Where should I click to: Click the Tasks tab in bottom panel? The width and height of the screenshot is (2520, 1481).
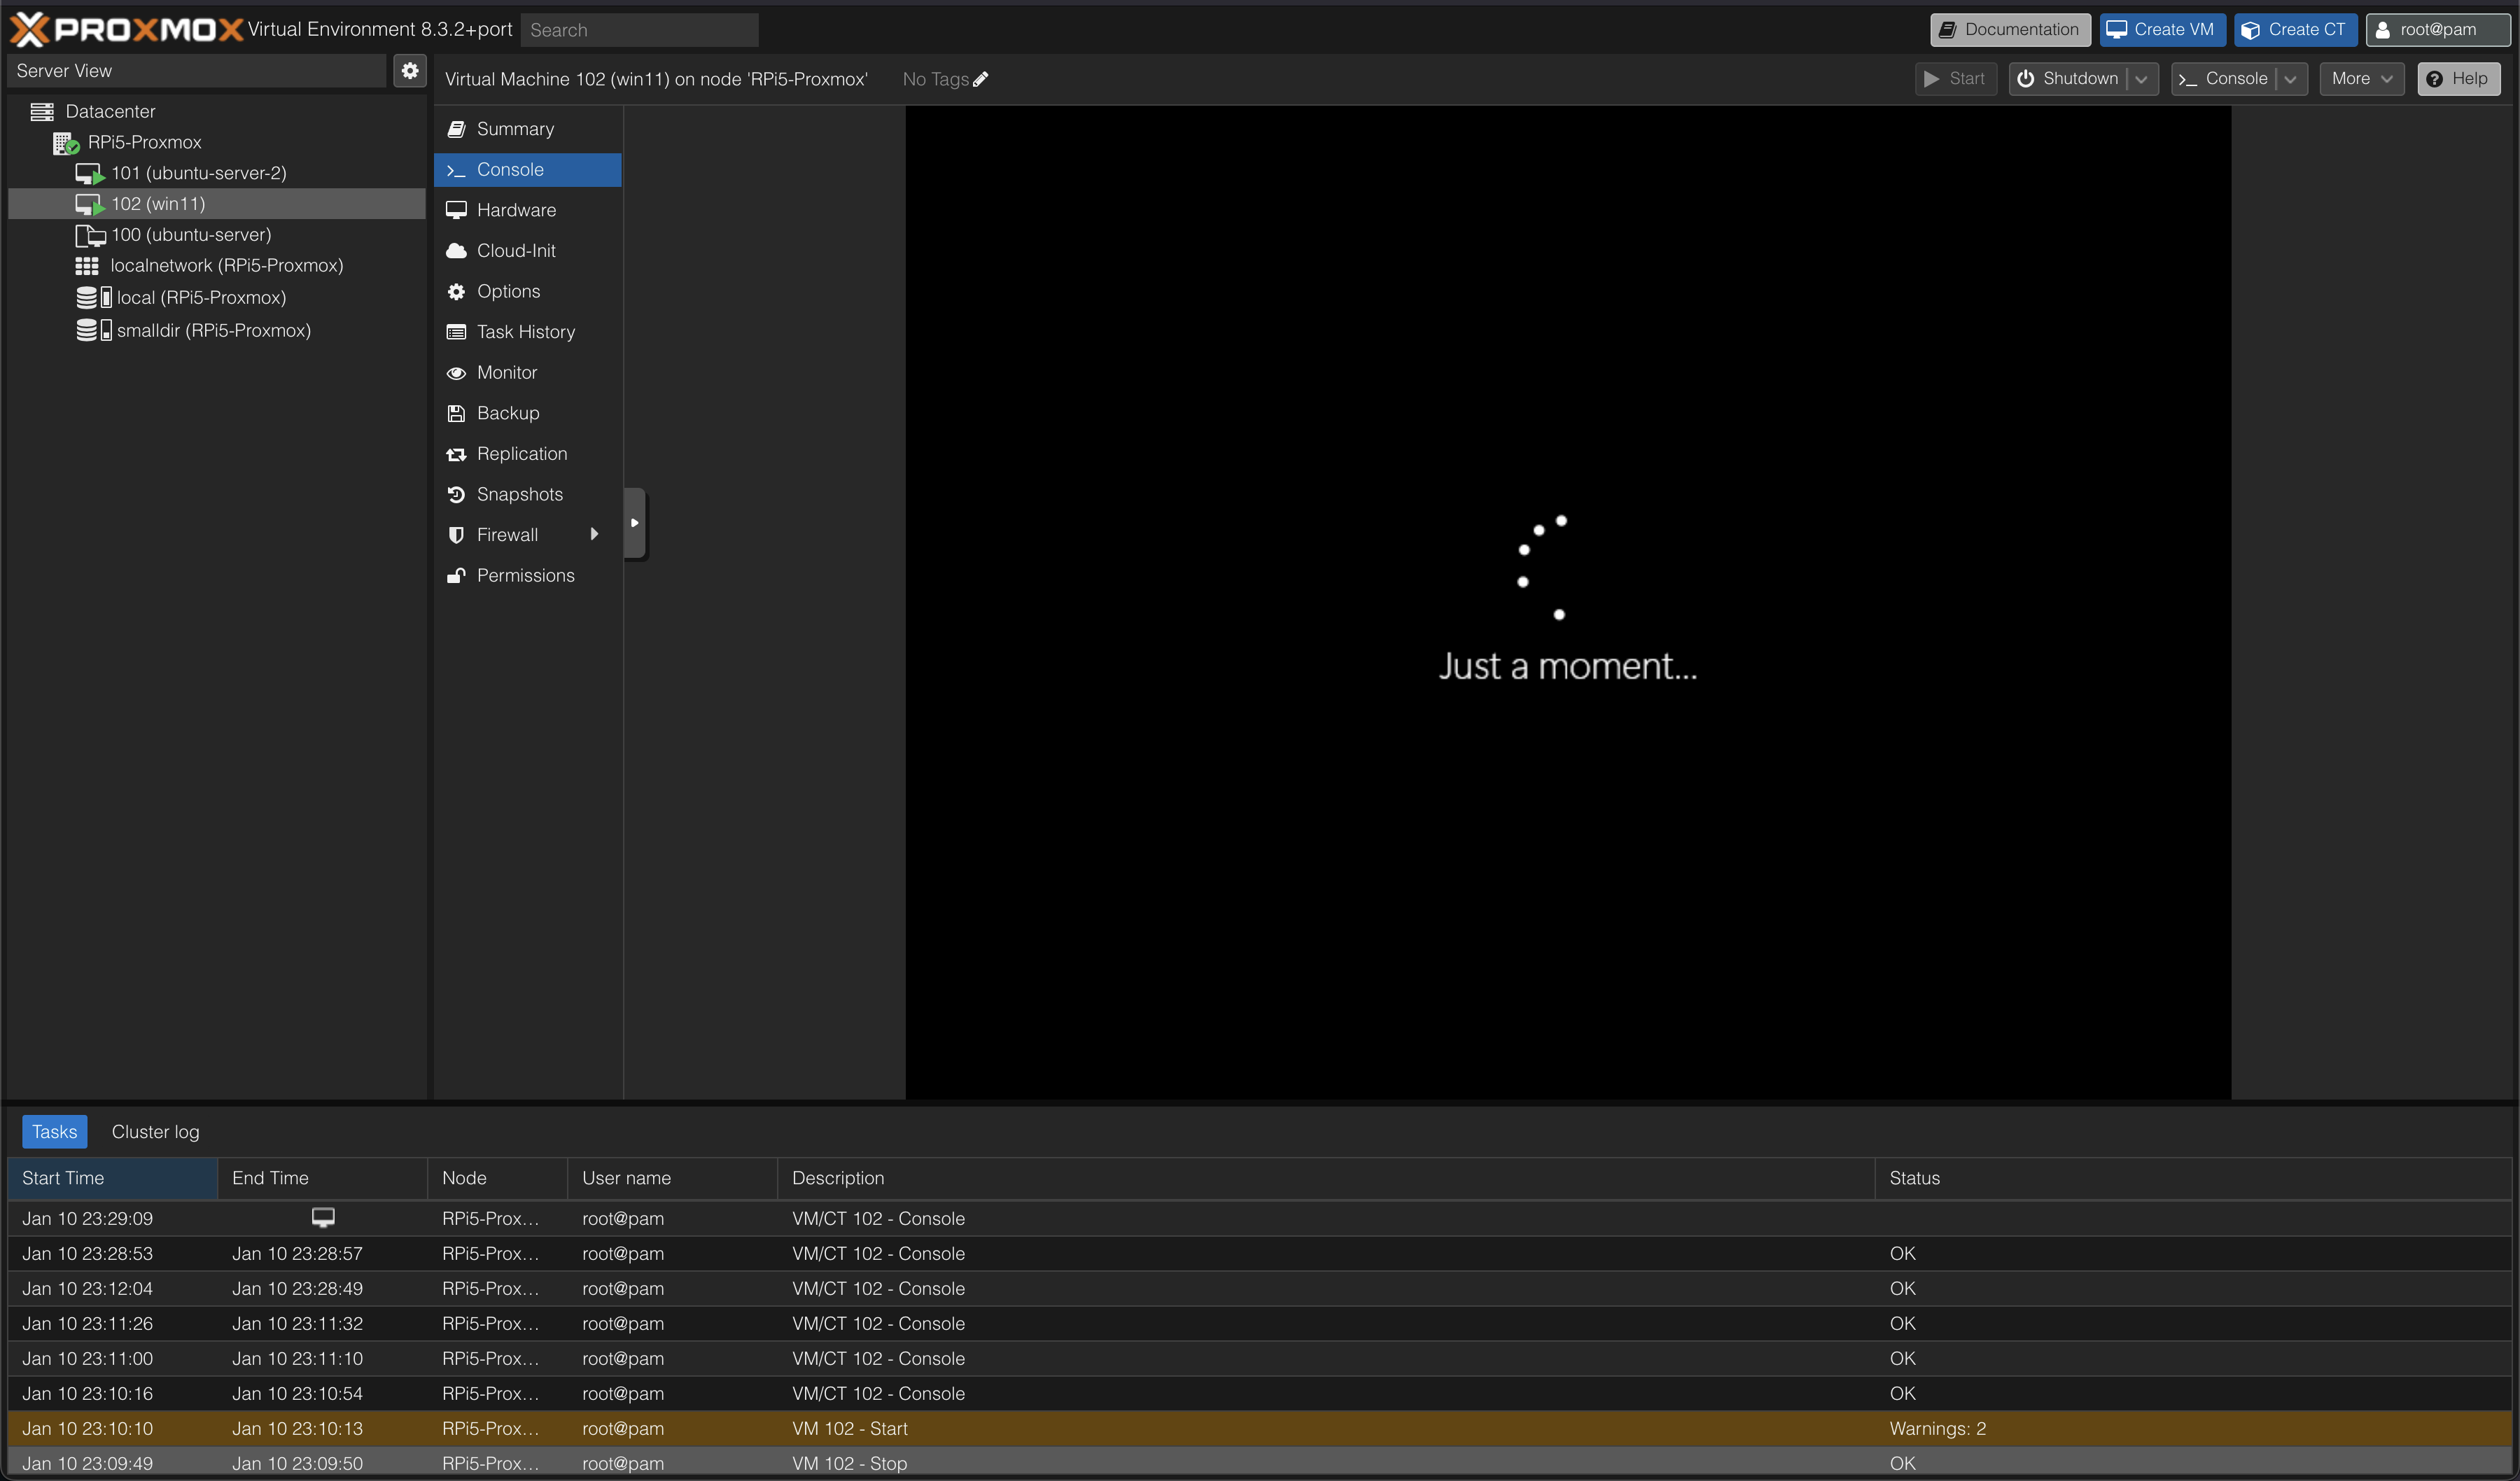(53, 1130)
